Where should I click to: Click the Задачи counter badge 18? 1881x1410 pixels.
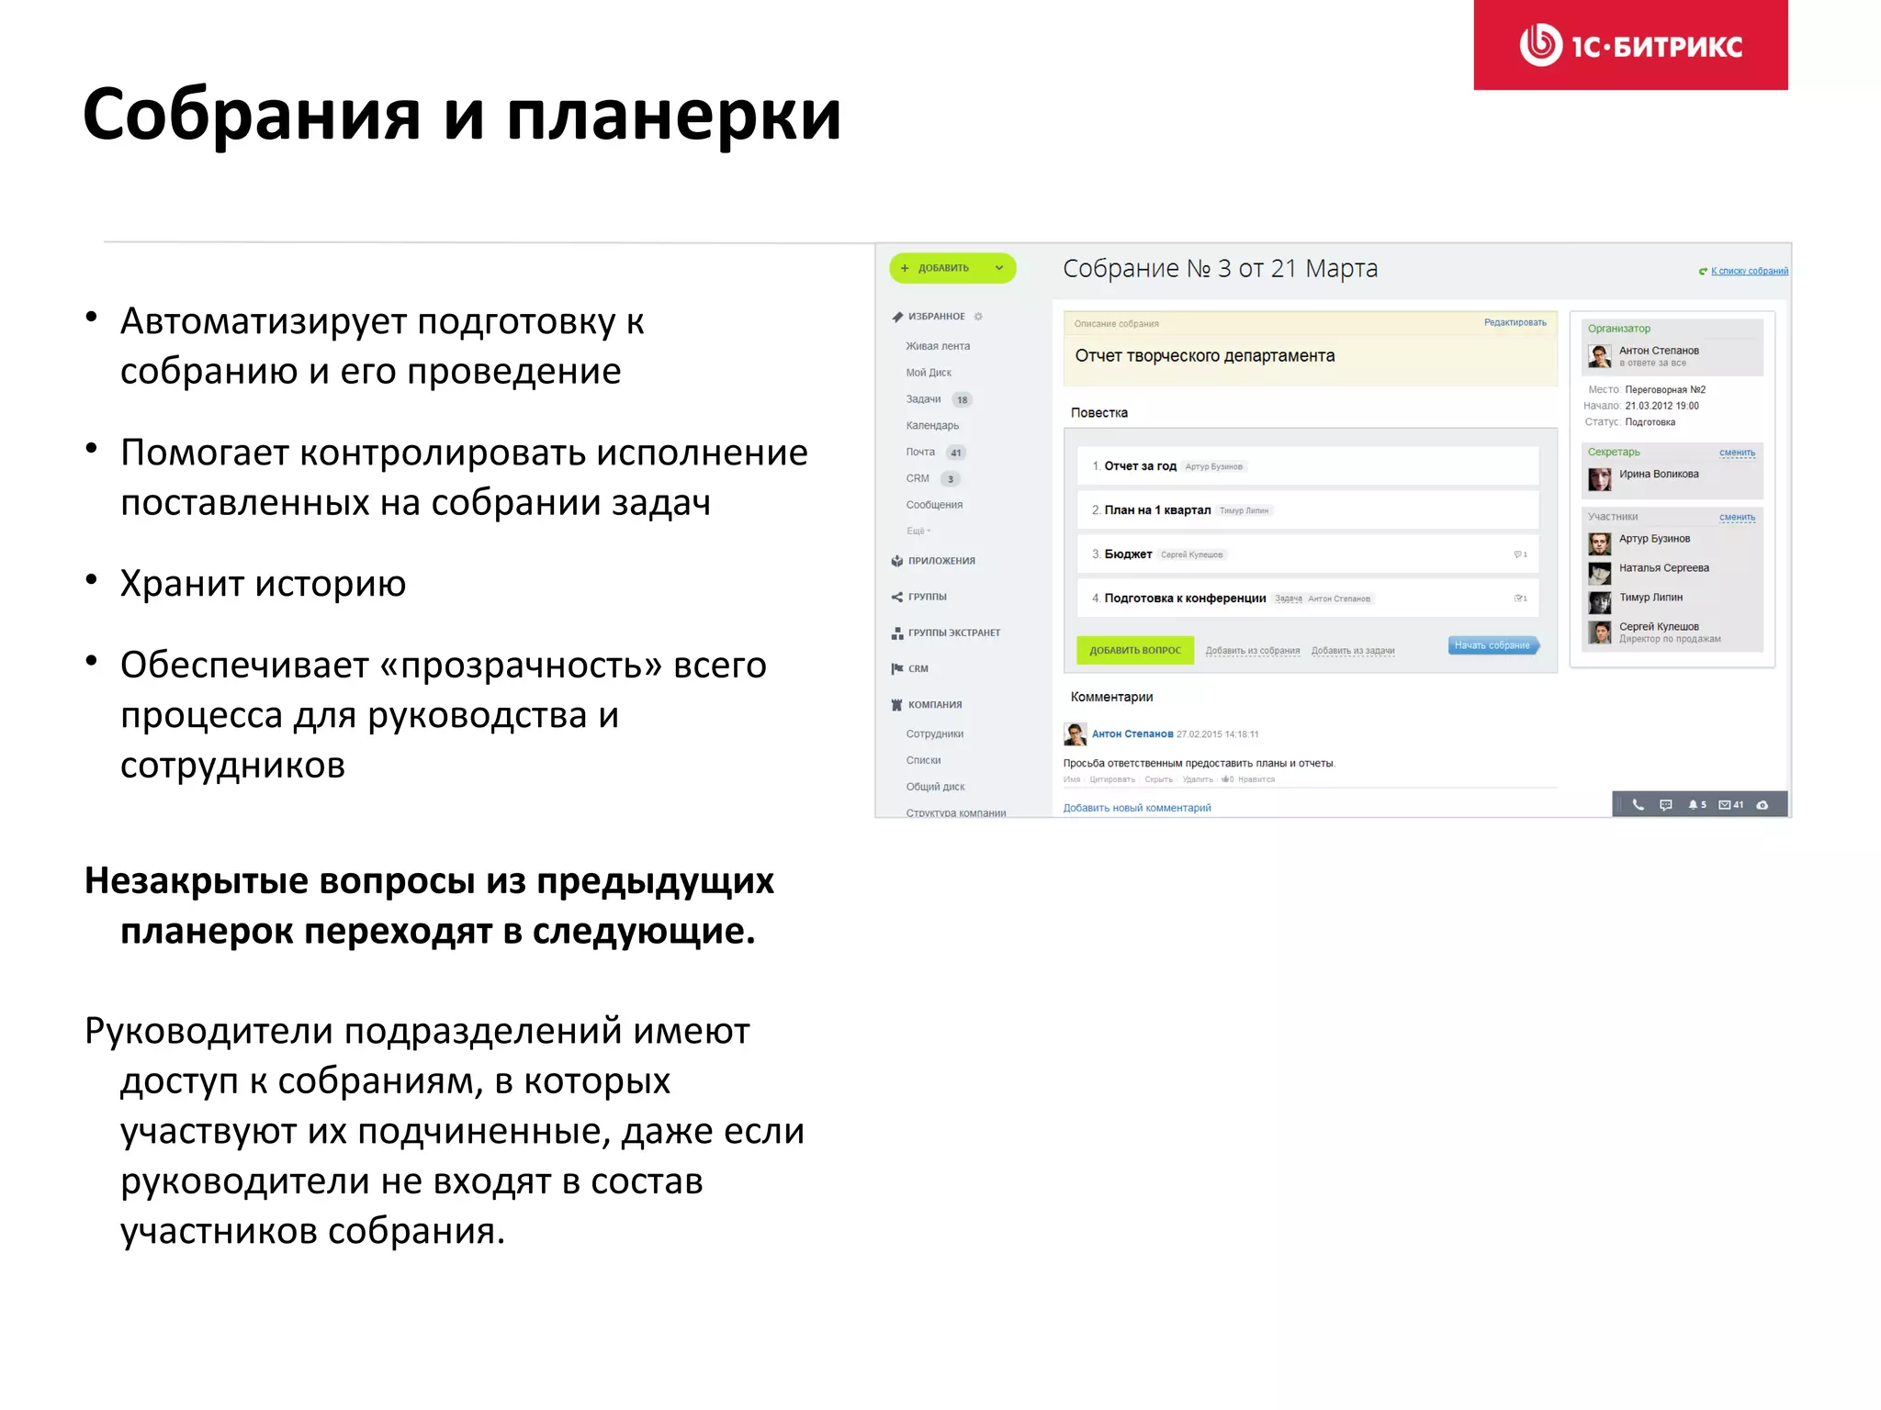pos(962,399)
